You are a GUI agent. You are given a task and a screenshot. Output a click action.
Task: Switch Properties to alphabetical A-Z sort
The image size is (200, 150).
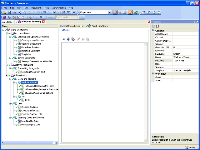point(157,26)
